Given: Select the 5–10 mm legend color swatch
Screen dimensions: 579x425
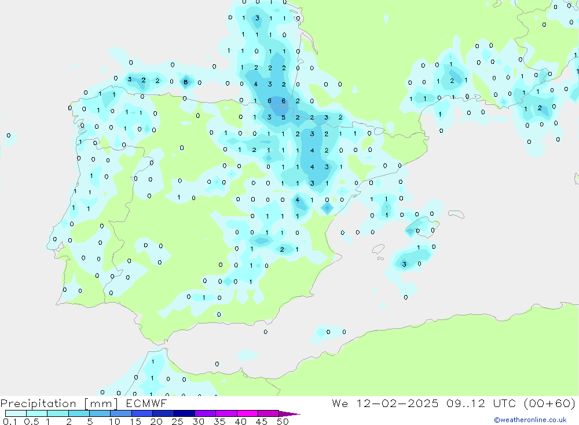Looking at the screenshot, I should coord(100,413).
